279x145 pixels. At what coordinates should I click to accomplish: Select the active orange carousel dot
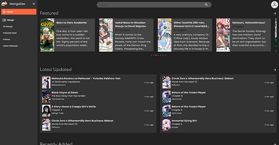(x=156, y=55)
